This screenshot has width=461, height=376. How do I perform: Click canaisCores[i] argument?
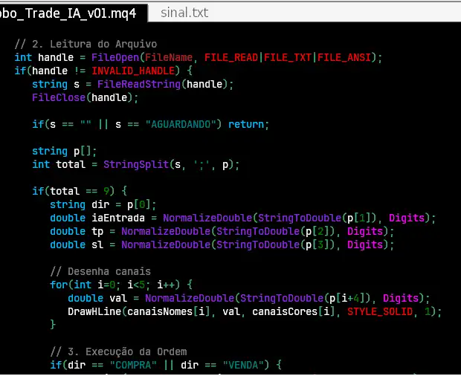(x=294, y=311)
